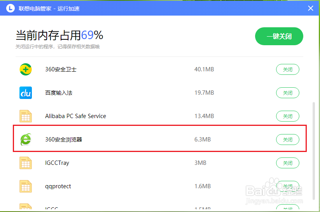Screen dimensions: 320x212
Task: Select the qqprotect name text
Action: 58,186
